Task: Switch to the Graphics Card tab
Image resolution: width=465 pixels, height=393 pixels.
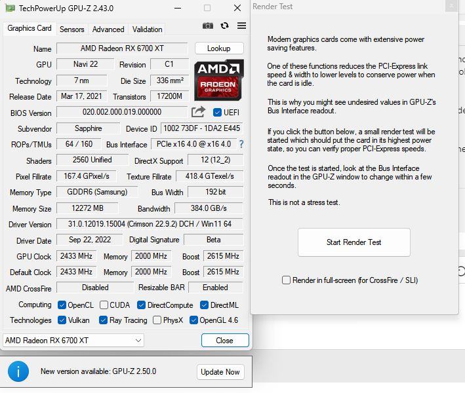Action: pos(30,28)
